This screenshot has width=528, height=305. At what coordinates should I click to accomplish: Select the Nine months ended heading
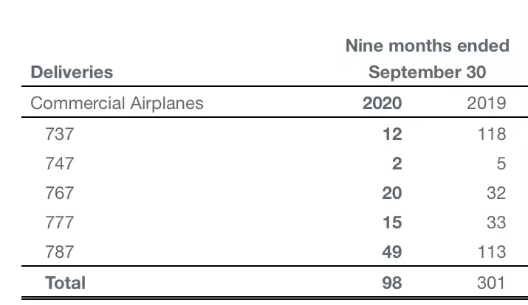(x=427, y=46)
